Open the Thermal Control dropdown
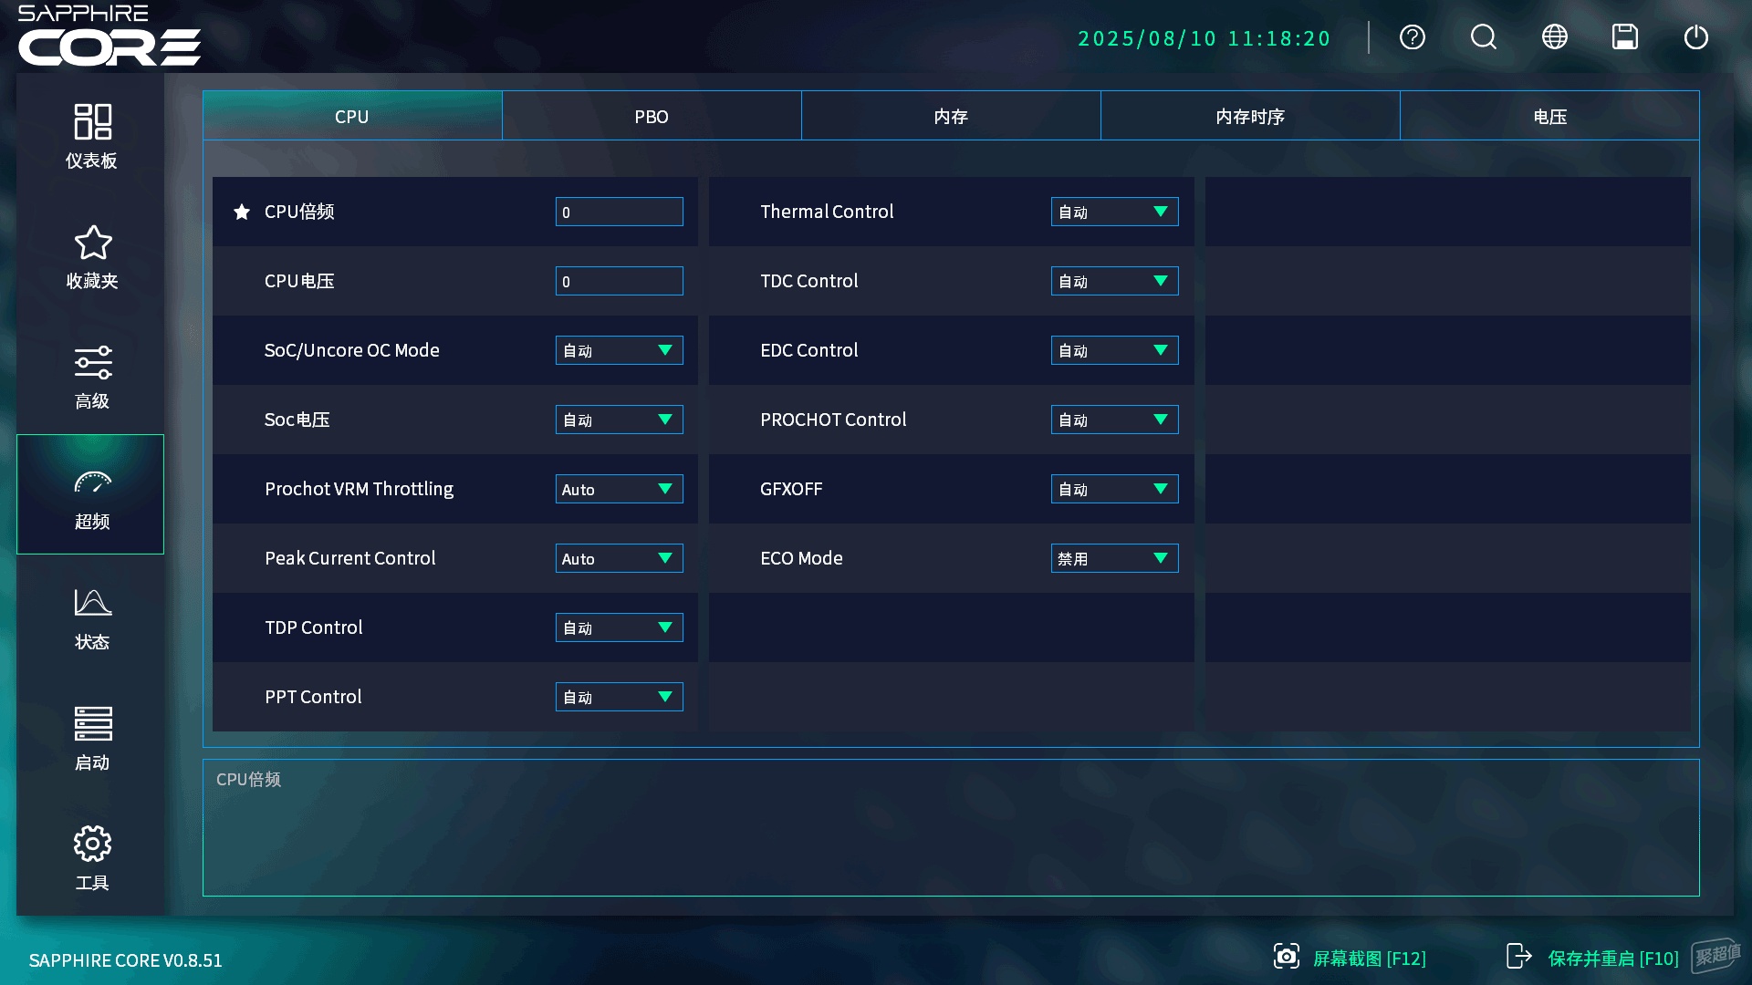Screen dimensions: 1752x985 [x=1115, y=212]
